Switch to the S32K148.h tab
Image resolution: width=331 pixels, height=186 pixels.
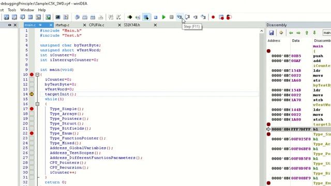coord(132,25)
